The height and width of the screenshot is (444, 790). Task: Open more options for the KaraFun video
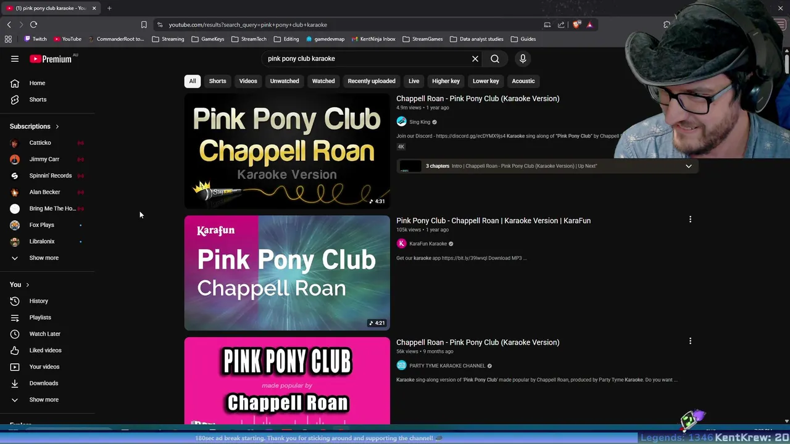pos(690,219)
